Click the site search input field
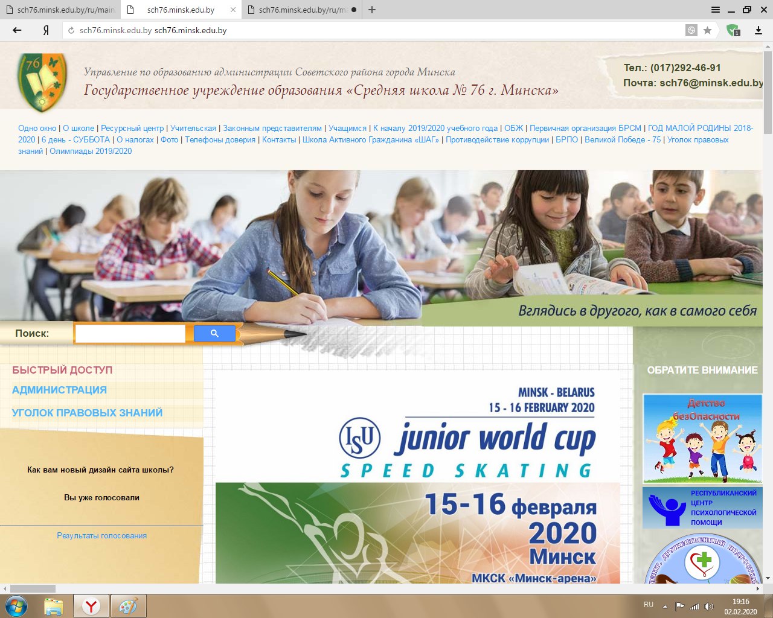Image resolution: width=773 pixels, height=618 pixels. (130, 333)
